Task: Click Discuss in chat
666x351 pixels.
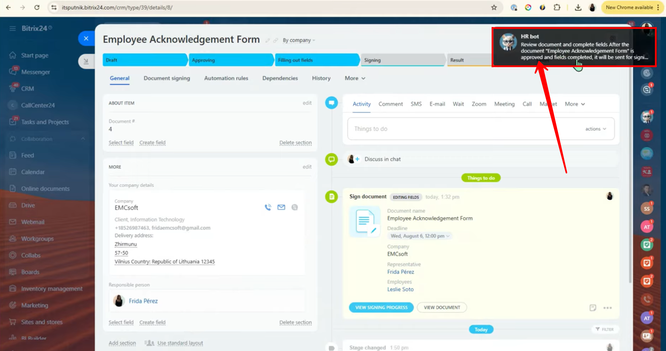Action: click(382, 159)
